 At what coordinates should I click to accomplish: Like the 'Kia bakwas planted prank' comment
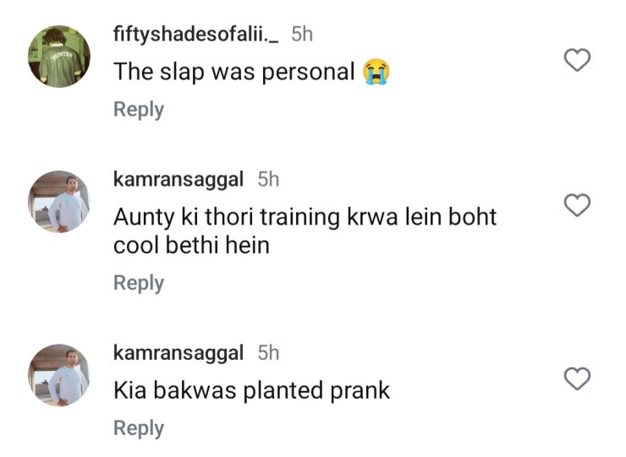pos(577,378)
